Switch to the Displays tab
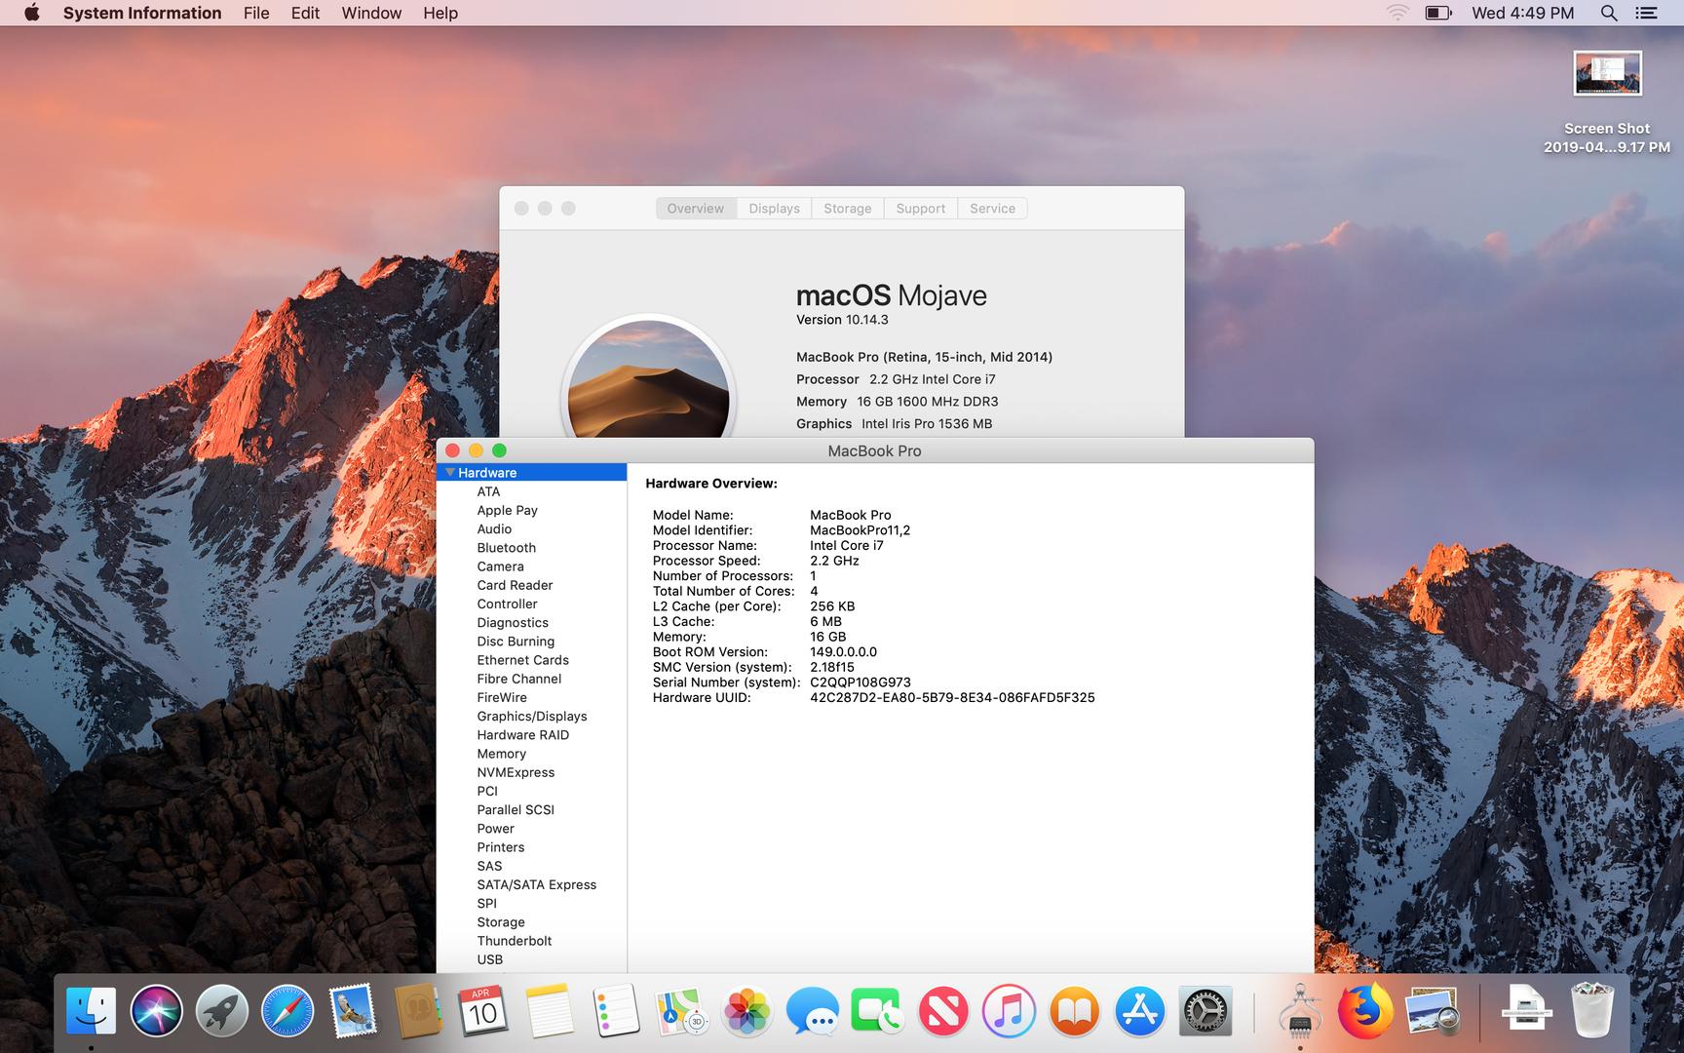Image resolution: width=1684 pixels, height=1053 pixels. 774,208
